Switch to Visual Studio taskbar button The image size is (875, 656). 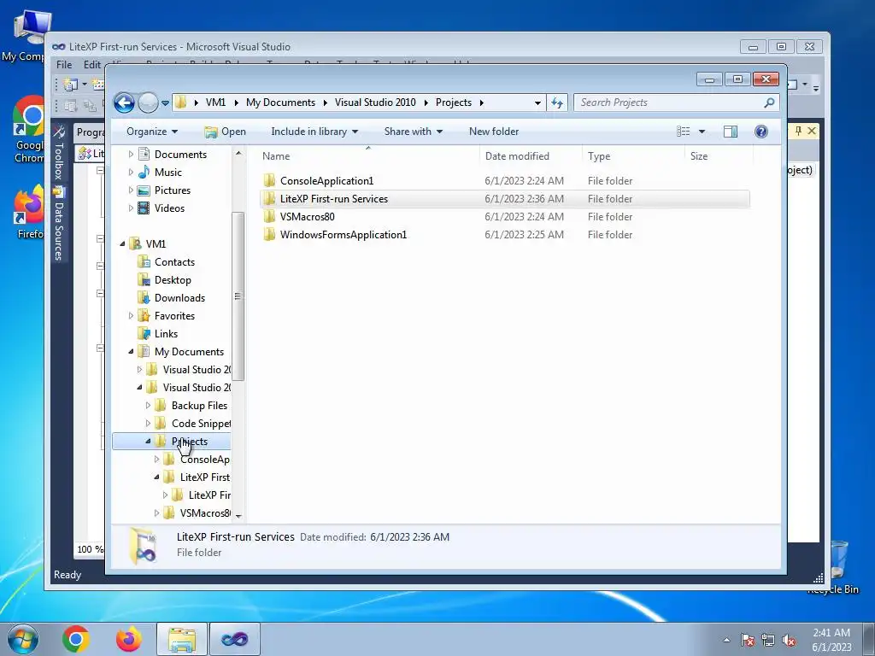click(235, 639)
